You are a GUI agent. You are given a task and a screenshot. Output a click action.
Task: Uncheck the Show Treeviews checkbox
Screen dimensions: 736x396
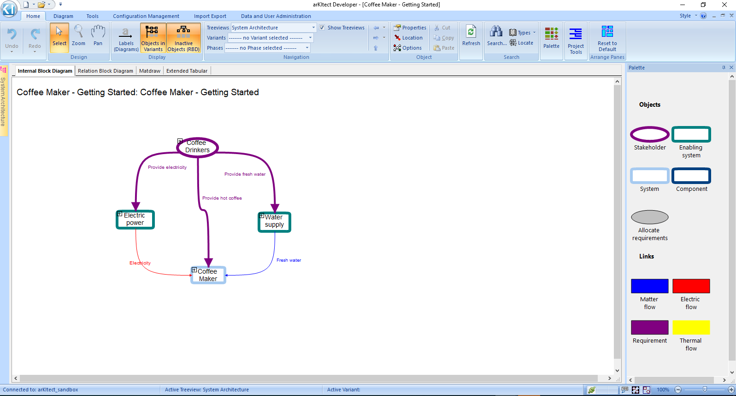[322, 28]
